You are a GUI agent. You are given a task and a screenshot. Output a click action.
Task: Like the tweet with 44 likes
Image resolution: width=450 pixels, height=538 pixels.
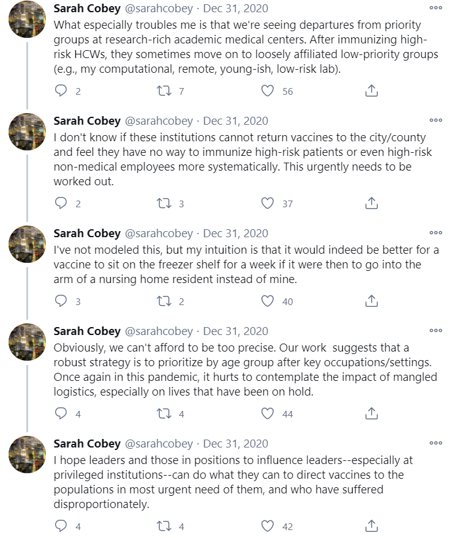268,414
